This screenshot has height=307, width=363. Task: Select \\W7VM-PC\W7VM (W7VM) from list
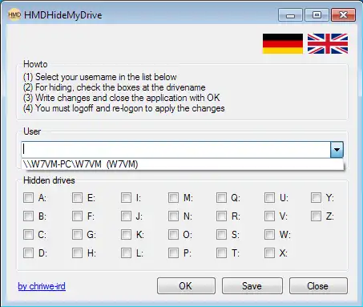point(183,164)
